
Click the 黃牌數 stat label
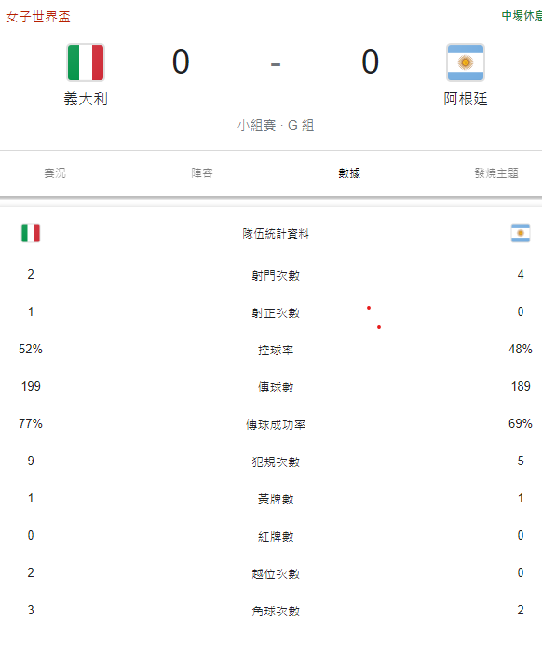point(276,499)
